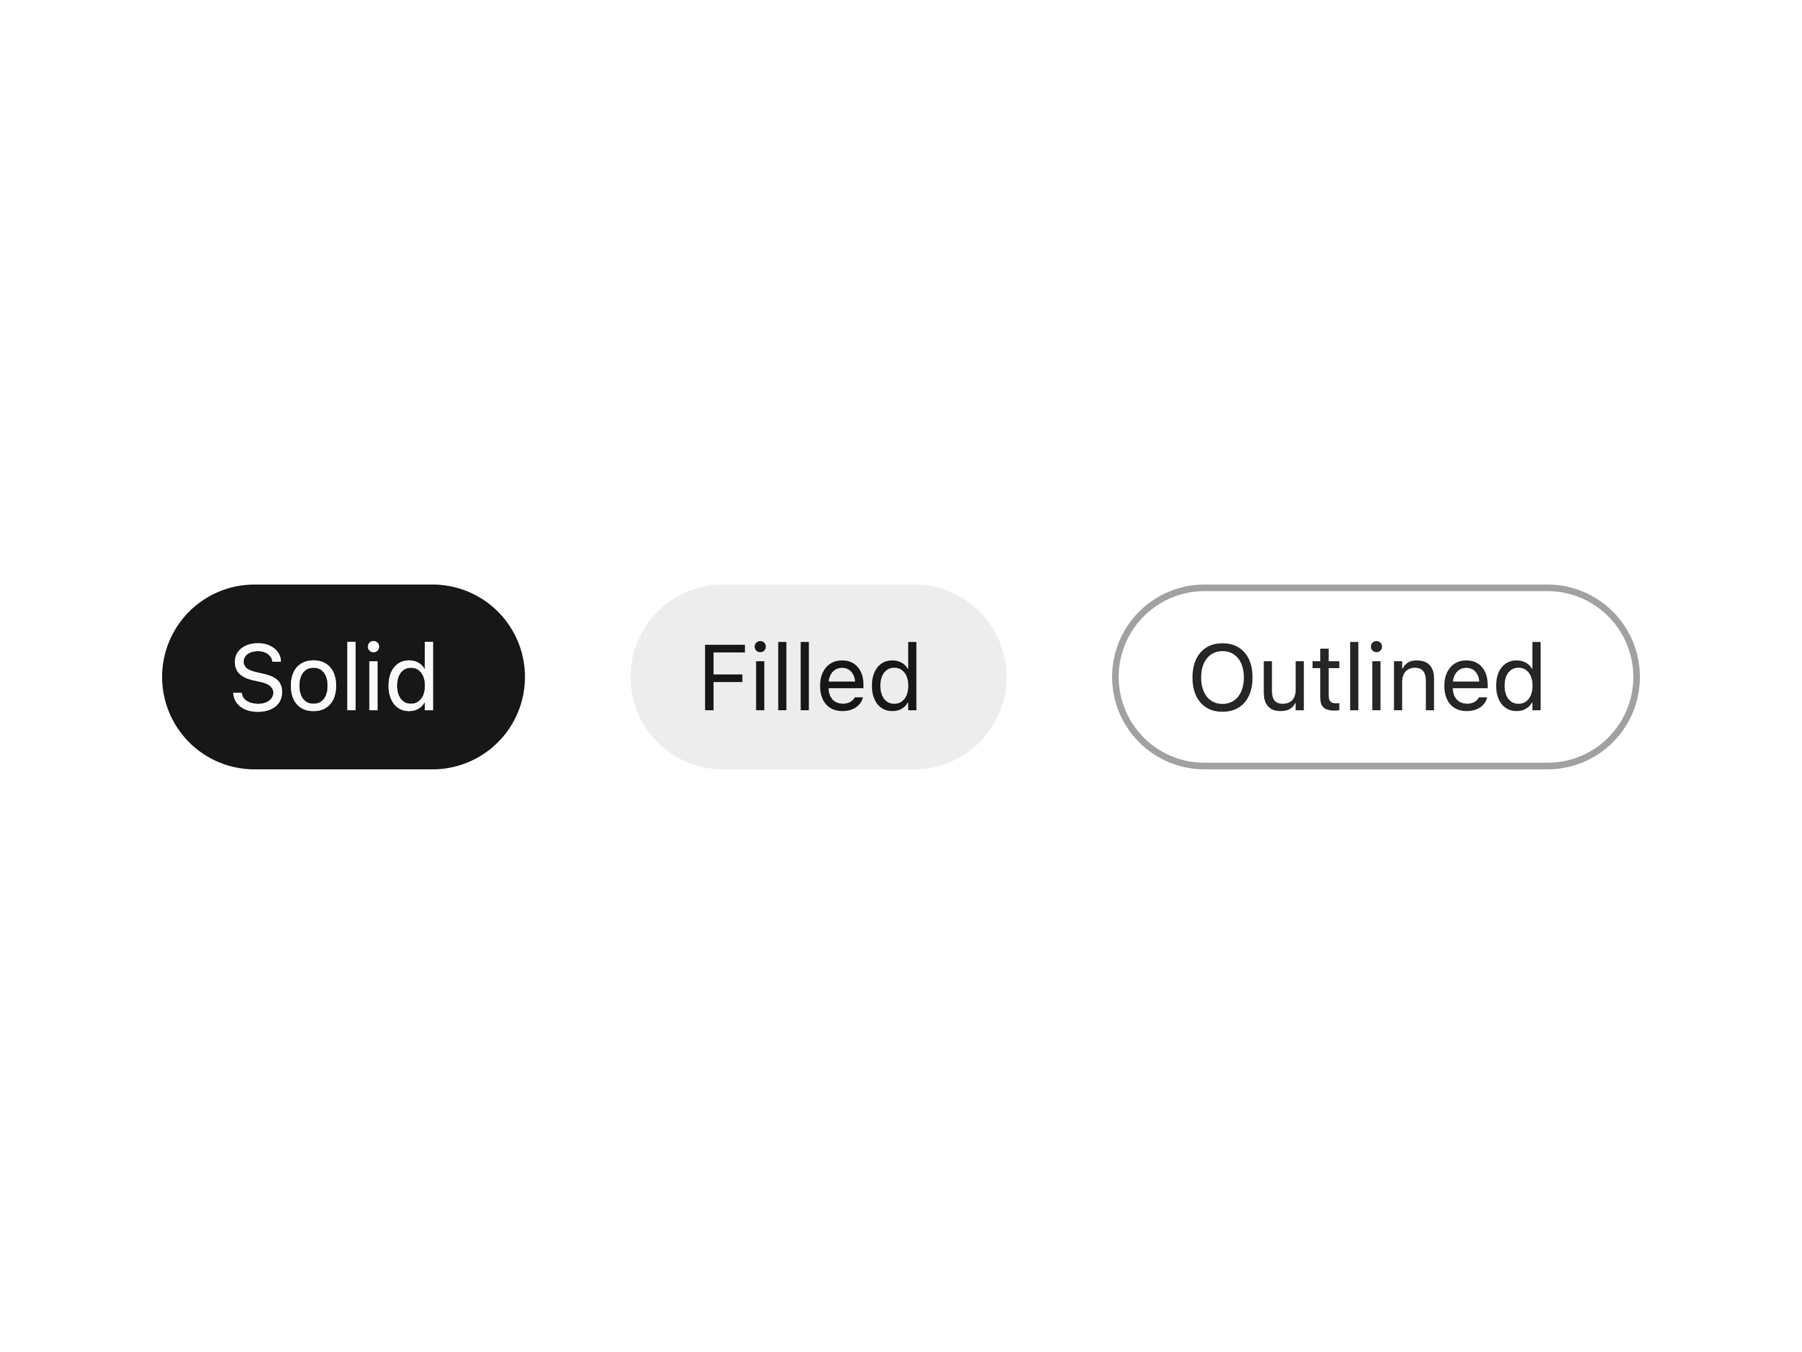Activate the Filled style button
The image size is (1802, 1352).
click(x=818, y=676)
